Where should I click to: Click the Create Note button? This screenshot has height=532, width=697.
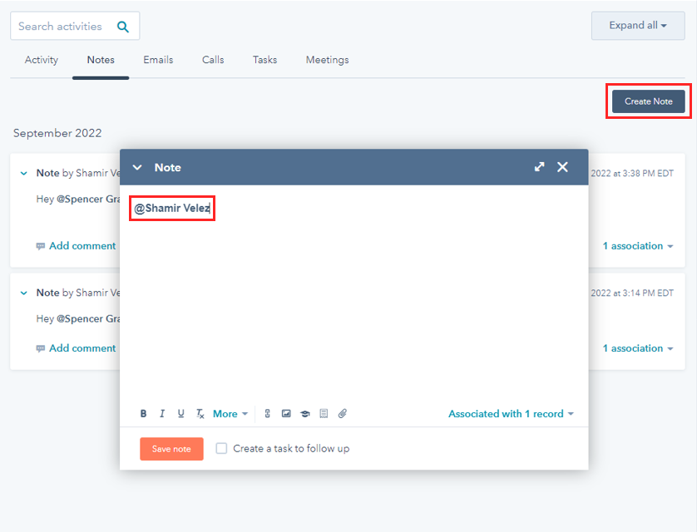(648, 101)
